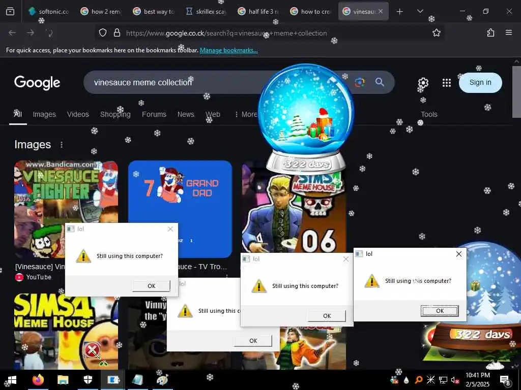The width and height of the screenshot is (521, 390).
Task: Open Windows Security shield on taskbar
Action: pyautogui.click(x=88, y=380)
